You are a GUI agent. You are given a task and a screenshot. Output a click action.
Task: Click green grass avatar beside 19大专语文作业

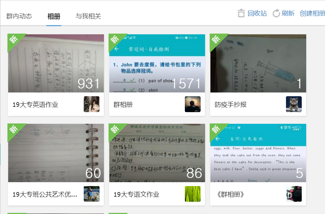(193, 194)
